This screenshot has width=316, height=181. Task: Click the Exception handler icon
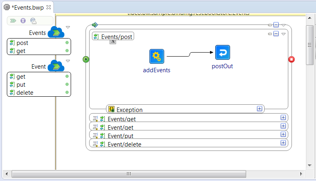[x=112, y=109]
